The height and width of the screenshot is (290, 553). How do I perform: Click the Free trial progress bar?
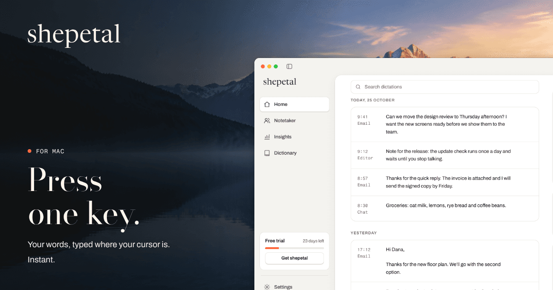point(294,248)
